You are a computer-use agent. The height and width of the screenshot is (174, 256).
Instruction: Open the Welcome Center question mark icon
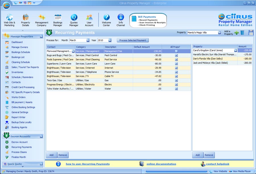106,17
